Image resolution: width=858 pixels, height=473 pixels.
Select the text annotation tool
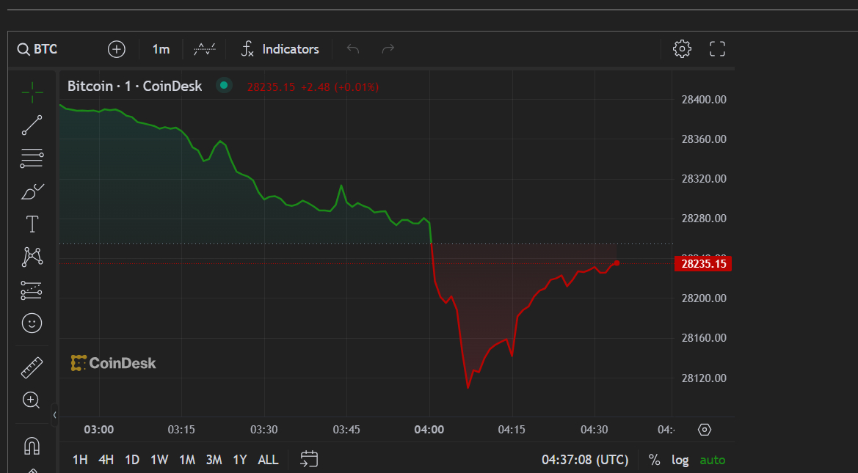[x=32, y=224]
